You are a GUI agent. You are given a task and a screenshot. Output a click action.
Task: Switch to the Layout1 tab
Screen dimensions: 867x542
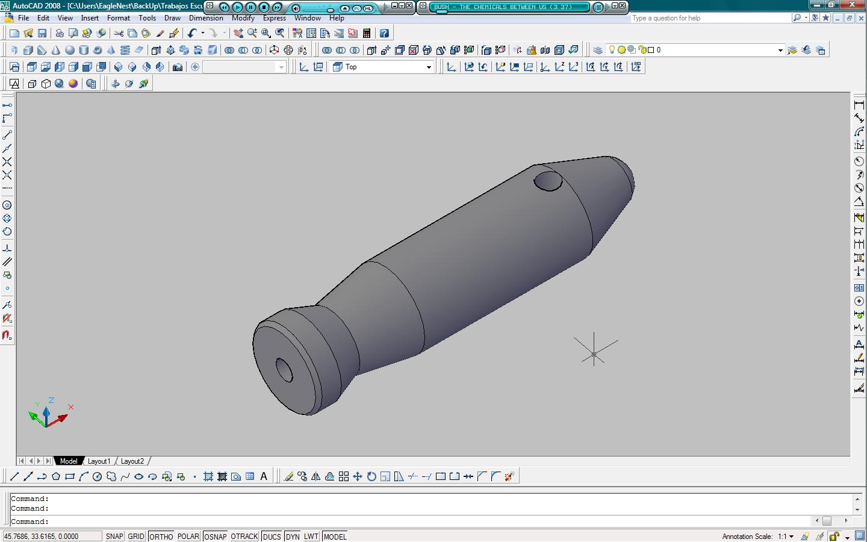pyautogui.click(x=99, y=461)
